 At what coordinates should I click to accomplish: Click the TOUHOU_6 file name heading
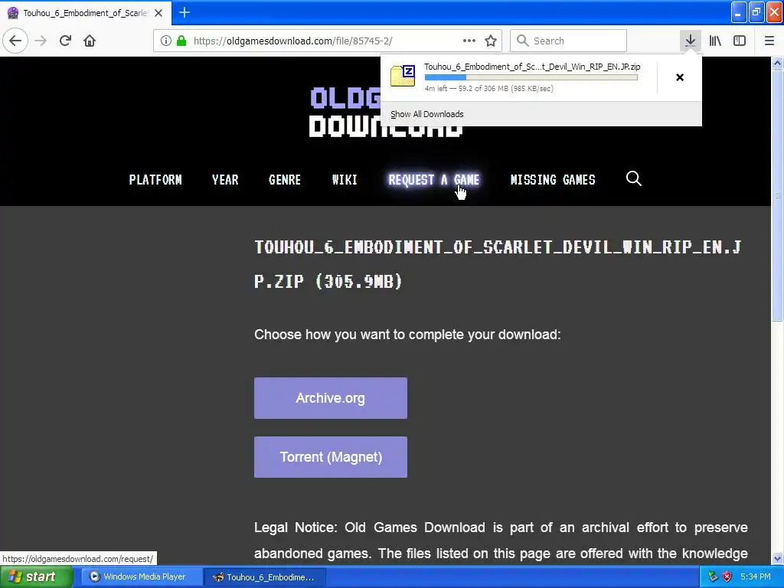498,264
